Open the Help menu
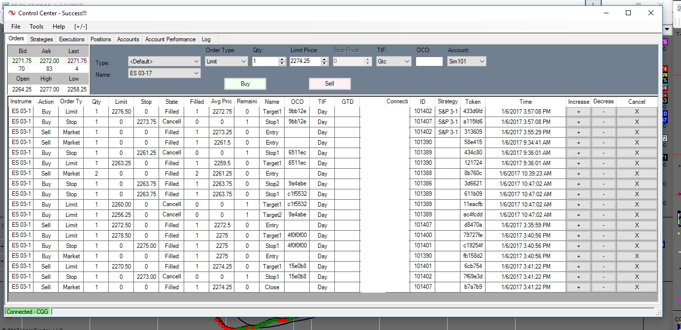The width and height of the screenshot is (681, 330). click(59, 27)
